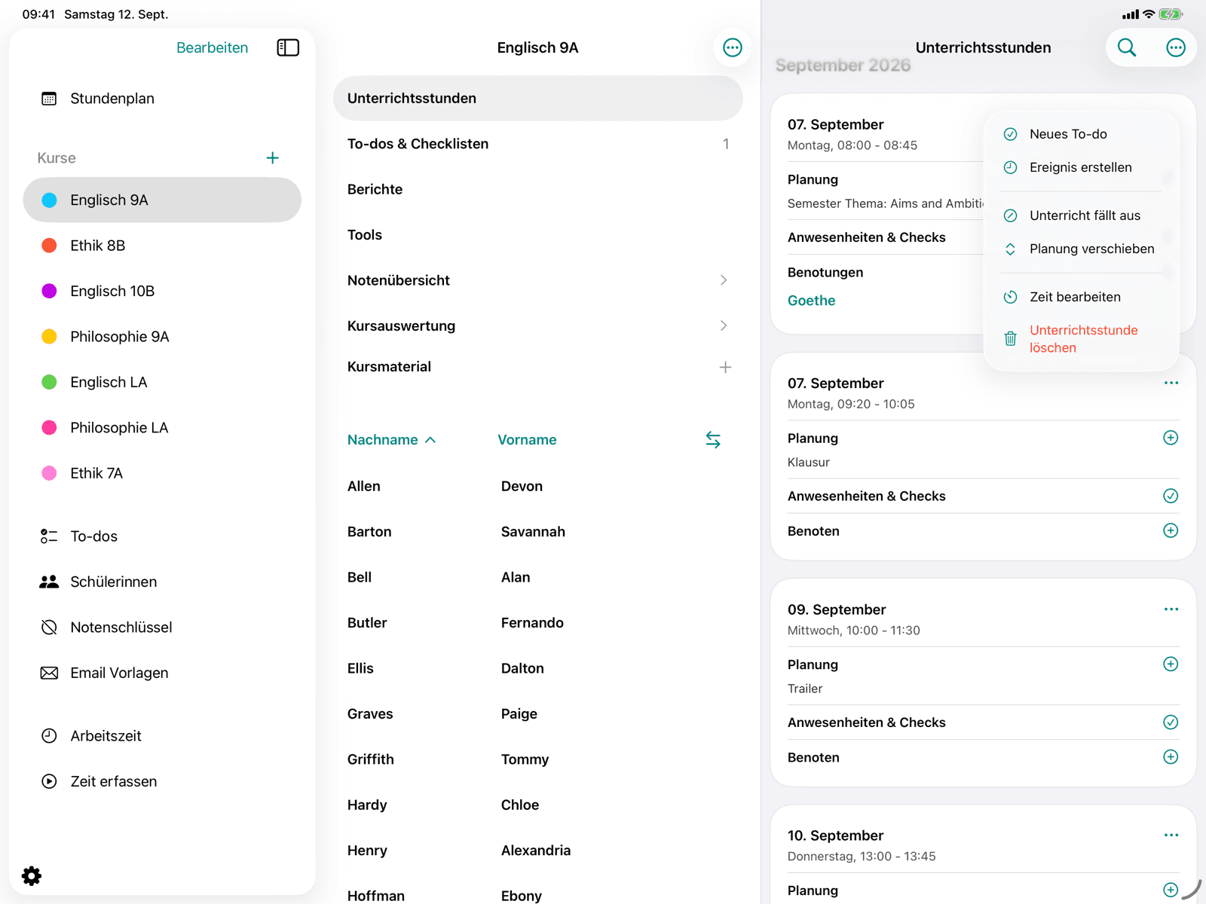Open To-dos & Checklisten section
The width and height of the screenshot is (1206, 904).
point(538,144)
